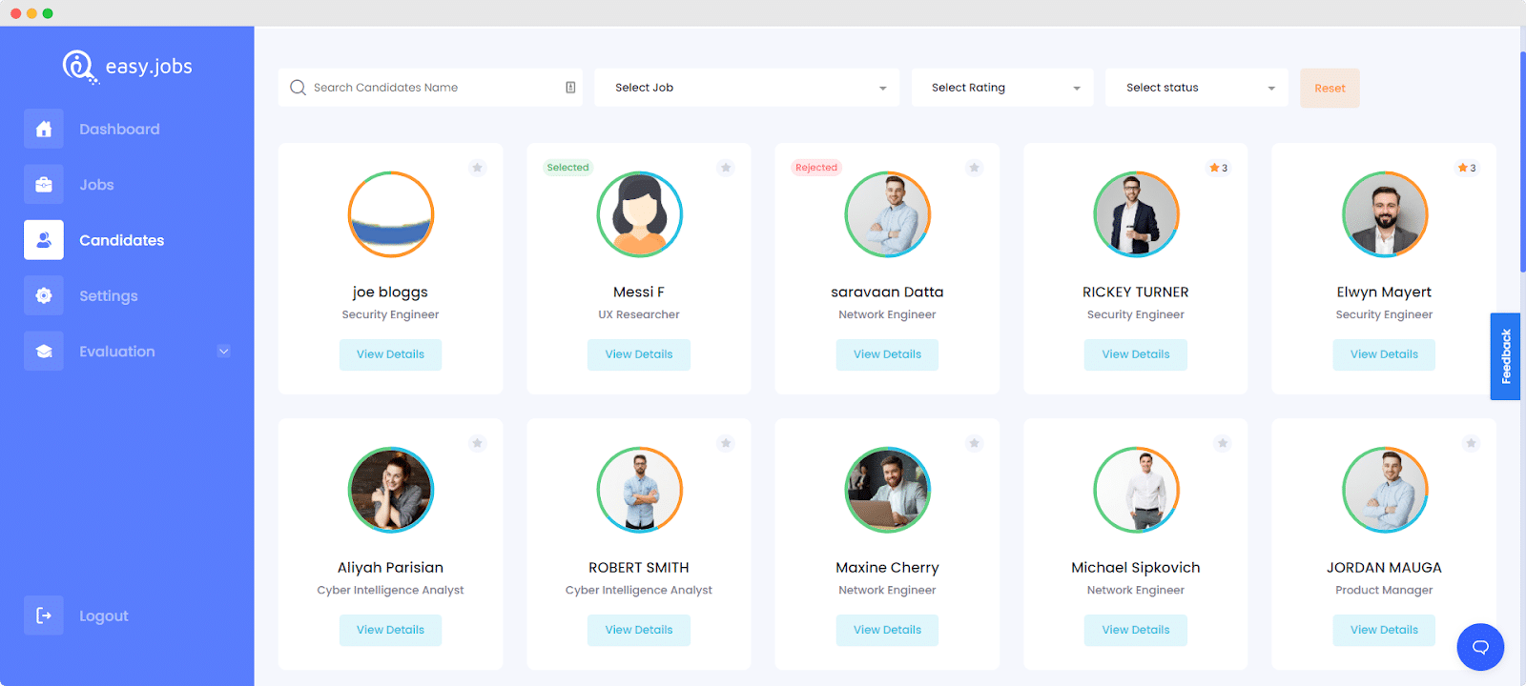
Task: Expand the Evaluation menu chevron
Action: [x=223, y=352]
